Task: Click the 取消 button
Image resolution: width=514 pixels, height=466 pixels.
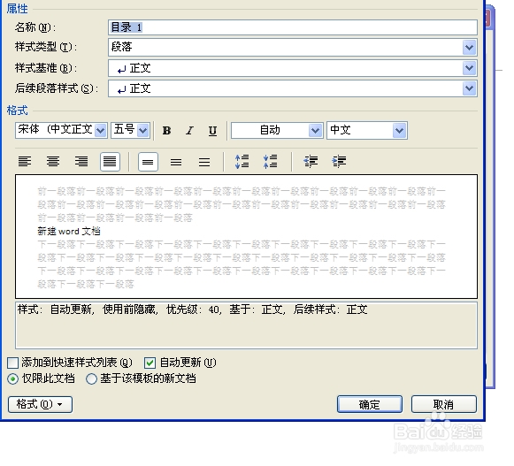Action: pos(443,404)
